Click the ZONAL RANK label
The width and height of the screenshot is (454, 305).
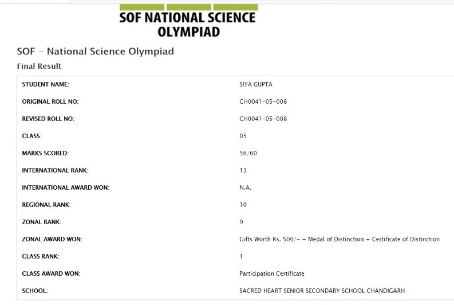41,222
